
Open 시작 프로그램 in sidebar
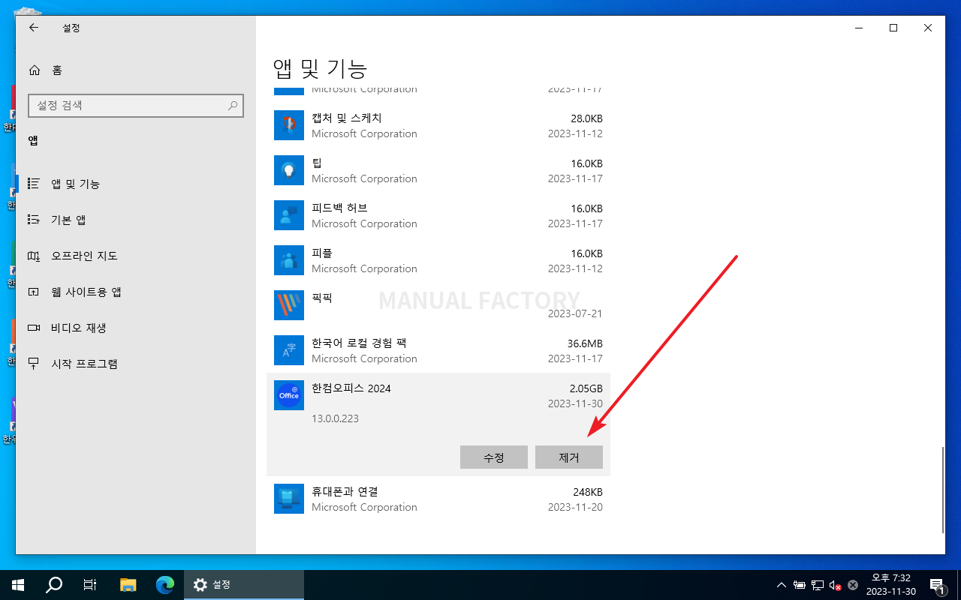coord(135,364)
